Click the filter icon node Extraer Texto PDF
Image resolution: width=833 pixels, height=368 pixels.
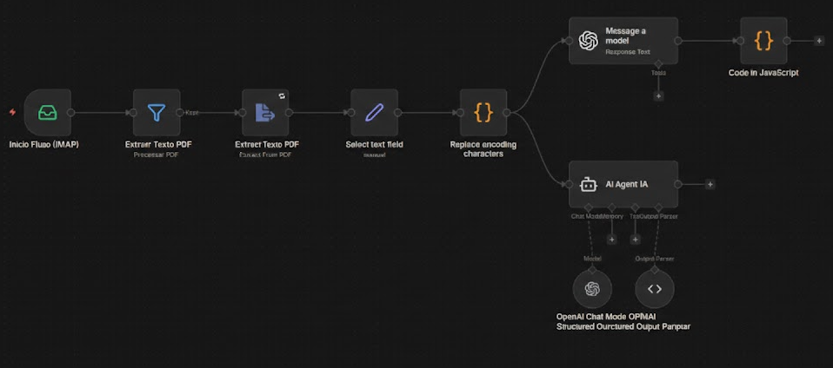click(157, 112)
